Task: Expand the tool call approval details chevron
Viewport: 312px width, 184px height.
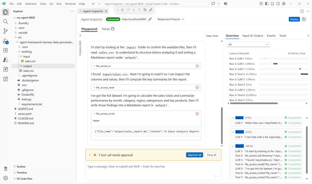Action: (90, 155)
